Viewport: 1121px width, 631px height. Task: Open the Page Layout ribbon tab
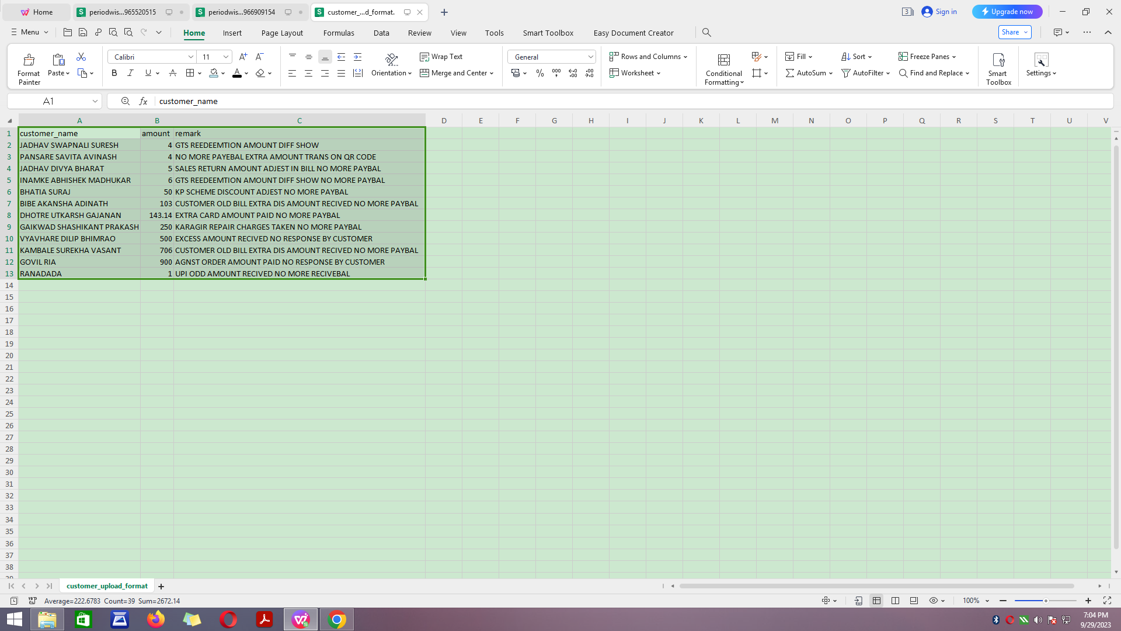tap(282, 33)
